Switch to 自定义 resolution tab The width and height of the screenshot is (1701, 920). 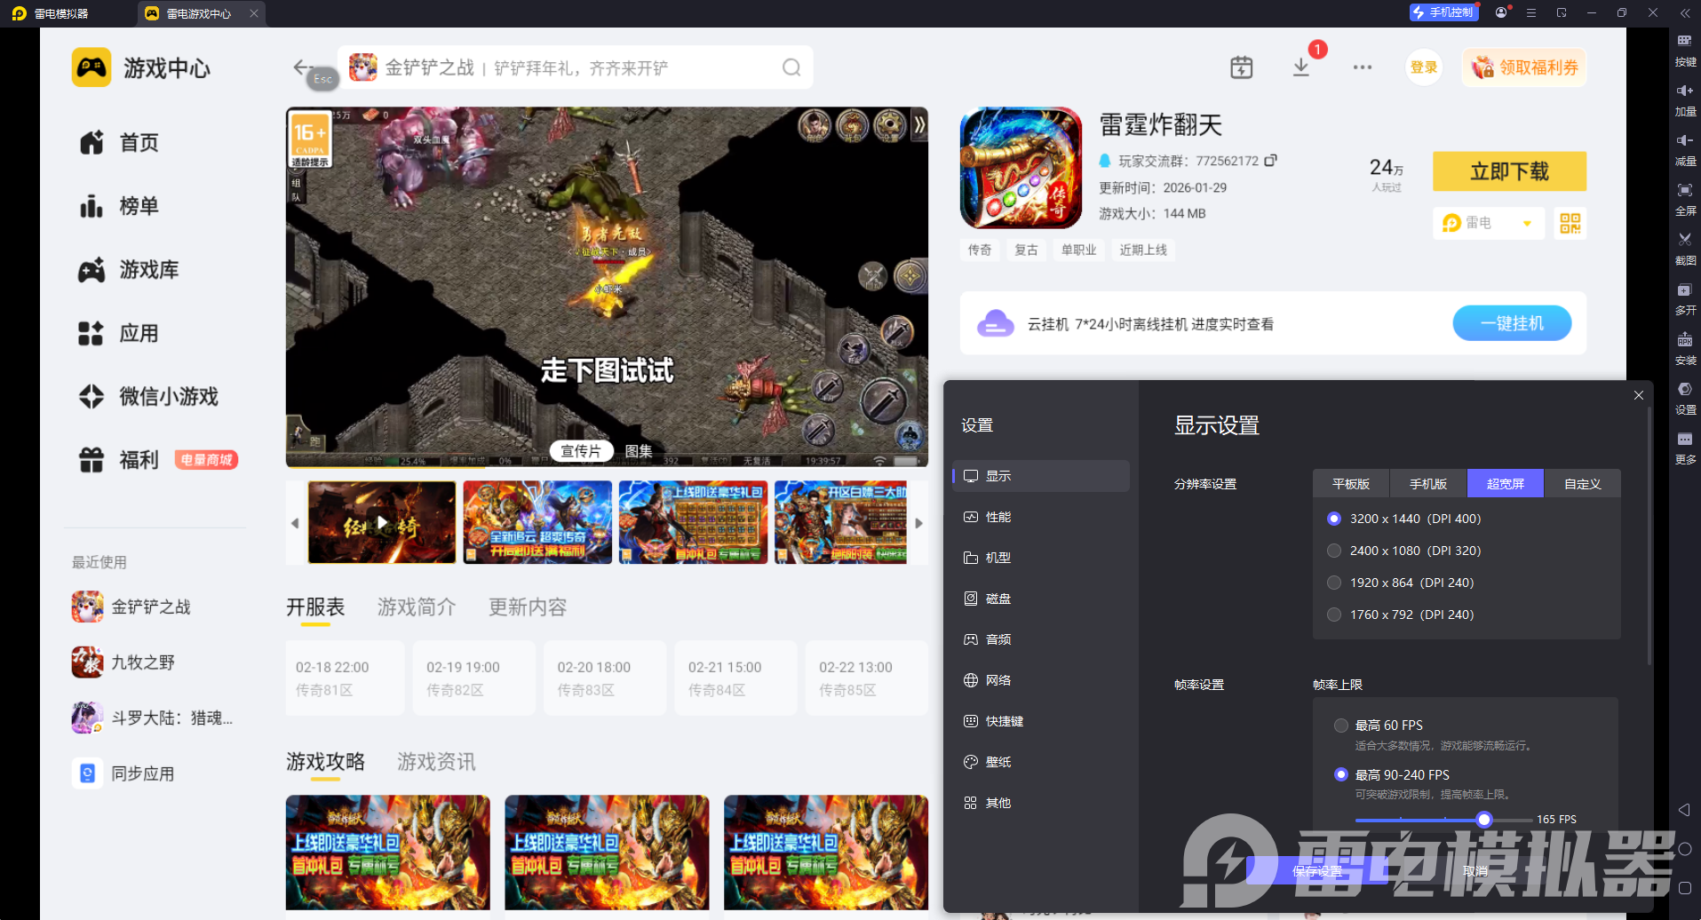point(1583,484)
